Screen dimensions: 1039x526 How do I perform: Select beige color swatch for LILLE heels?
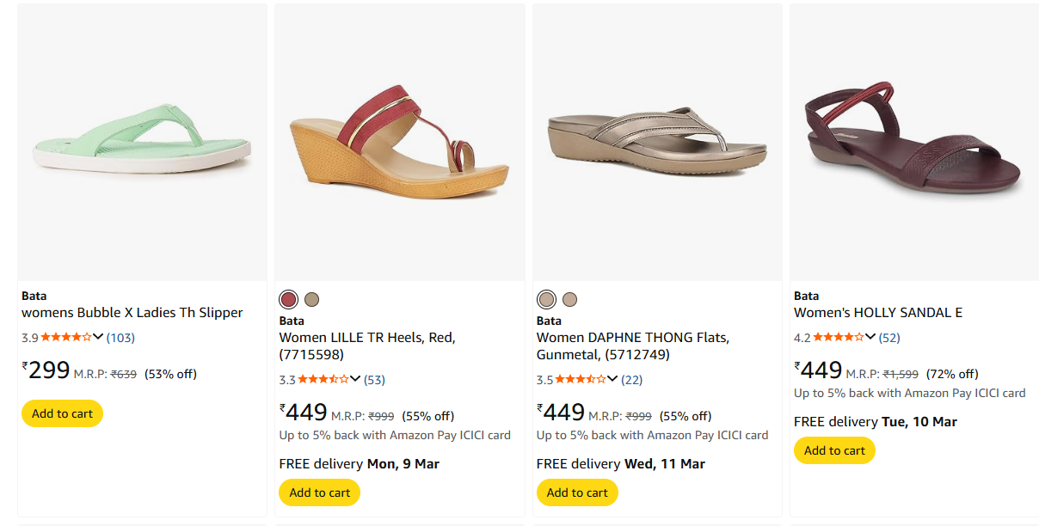(x=312, y=299)
